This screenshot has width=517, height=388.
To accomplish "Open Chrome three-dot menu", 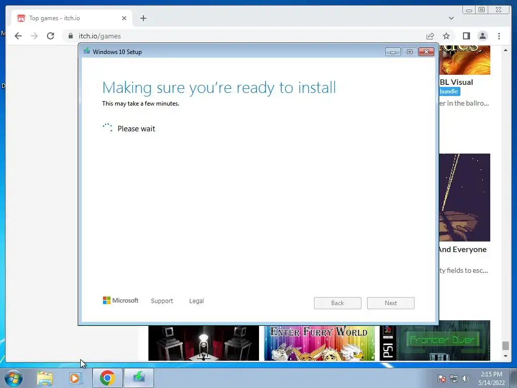I will (499, 36).
